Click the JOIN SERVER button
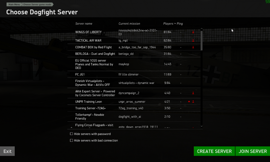This screenshot has height=162, width=270. click(253, 151)
